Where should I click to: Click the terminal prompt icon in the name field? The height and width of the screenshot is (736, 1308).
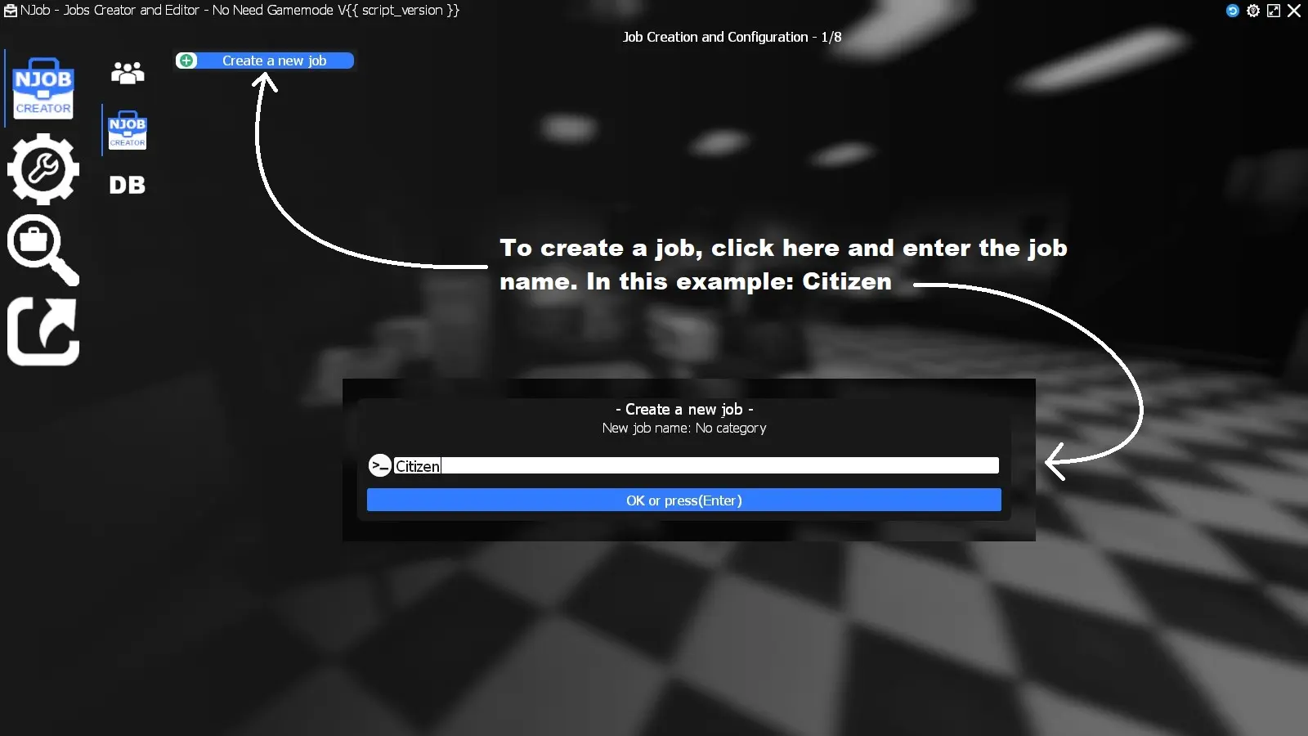click(380, 465)
